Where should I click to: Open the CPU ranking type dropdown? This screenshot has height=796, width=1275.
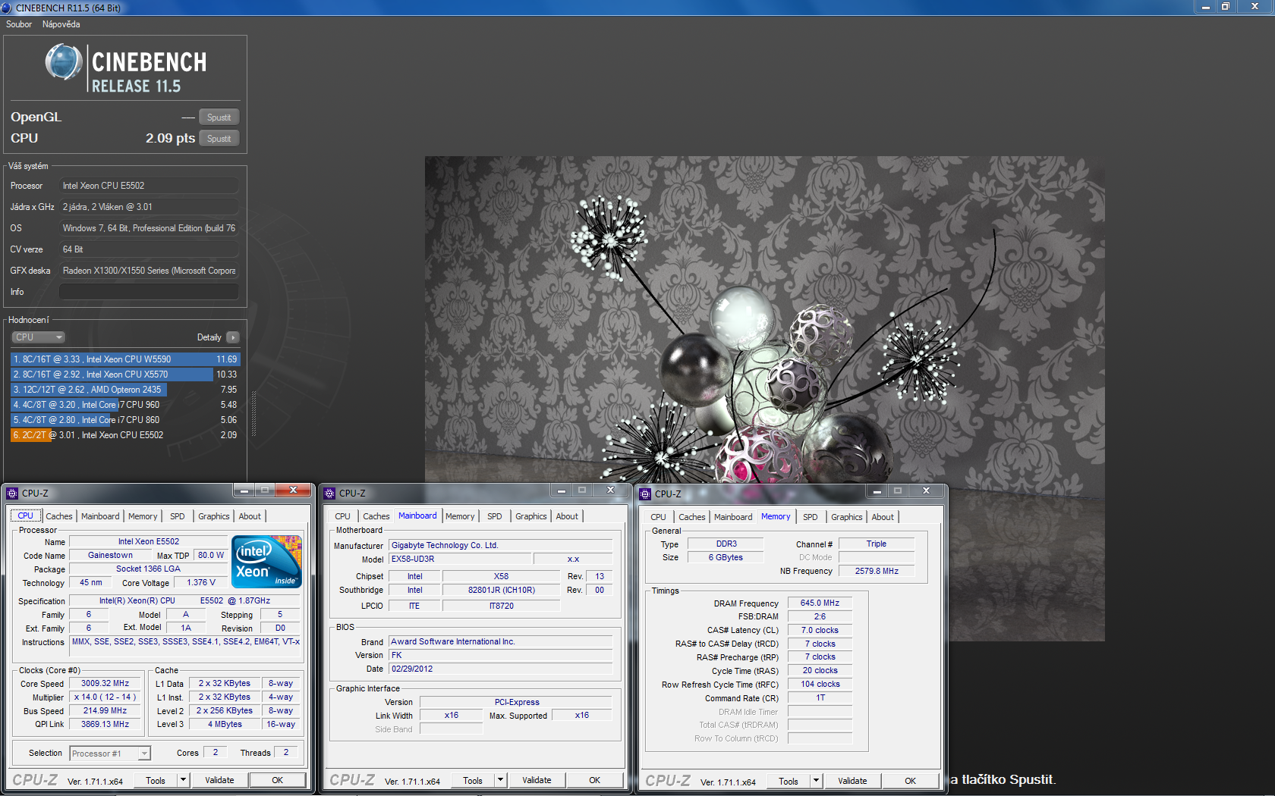[38, 337]
